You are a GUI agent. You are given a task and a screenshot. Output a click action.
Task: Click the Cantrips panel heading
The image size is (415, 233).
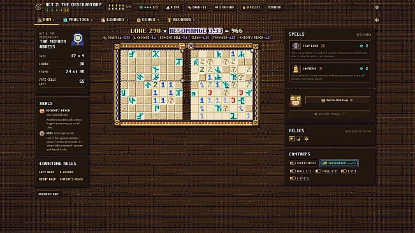(300, 154)
